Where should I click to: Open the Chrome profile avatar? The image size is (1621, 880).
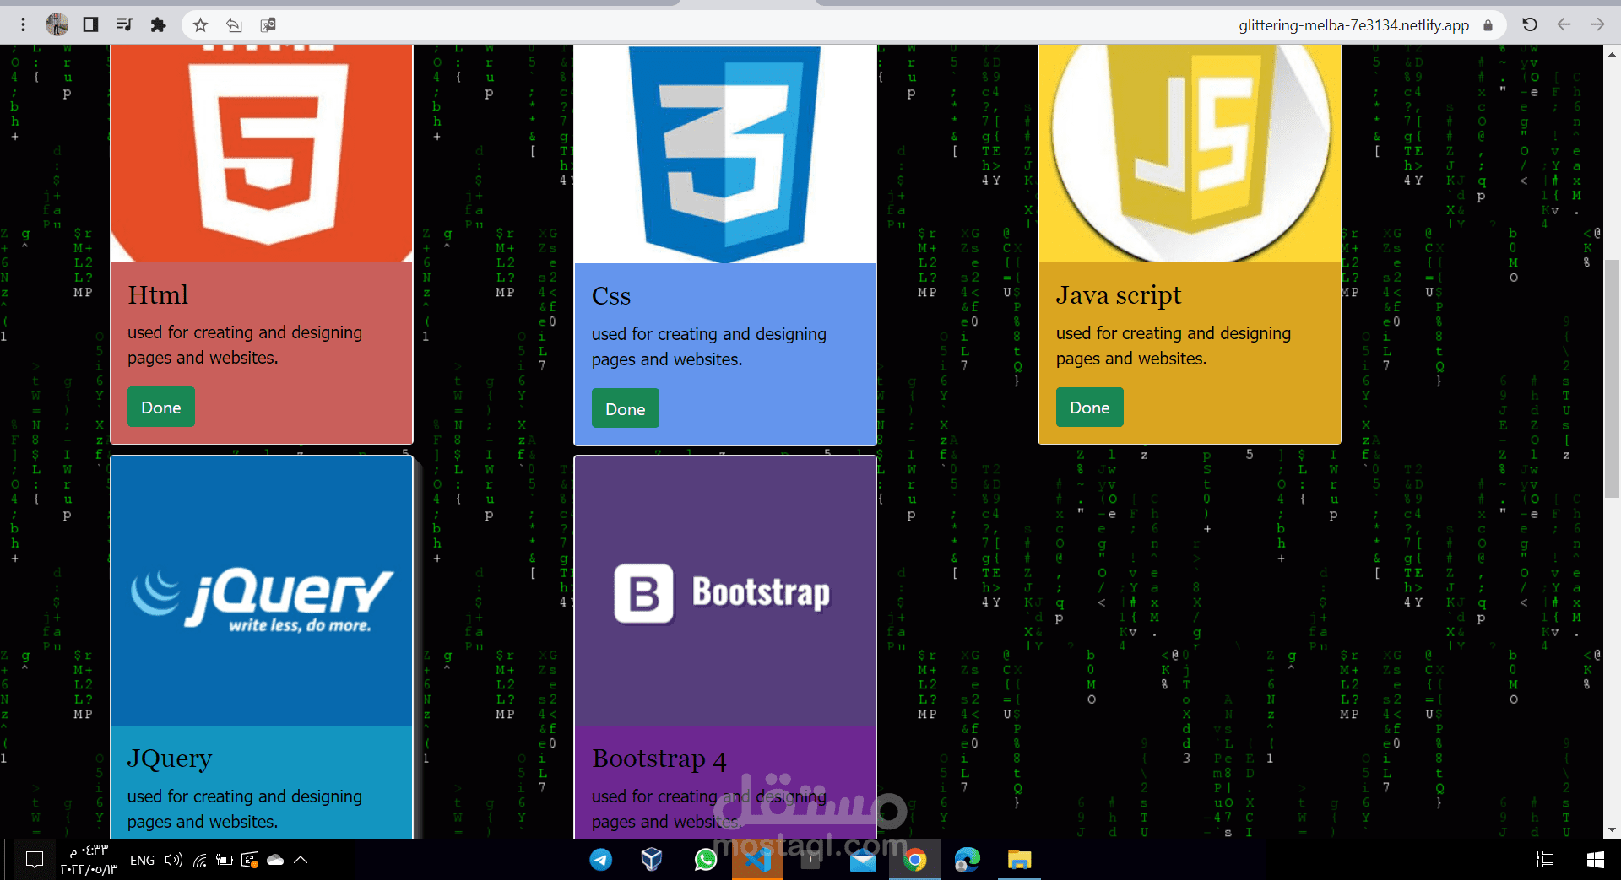[57, 24]
